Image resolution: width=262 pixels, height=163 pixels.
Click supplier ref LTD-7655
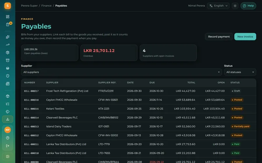(104, 153)
